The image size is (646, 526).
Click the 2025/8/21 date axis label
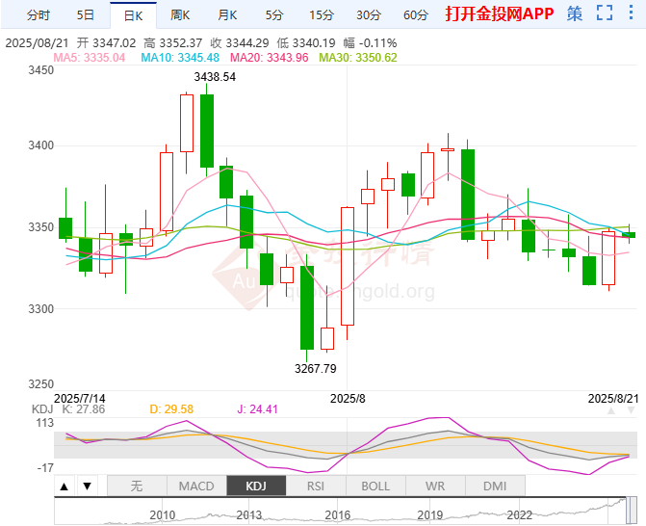[x=613, y=398]
